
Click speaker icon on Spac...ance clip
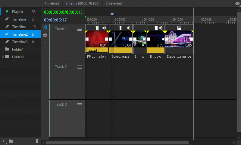tap(129, 28)
